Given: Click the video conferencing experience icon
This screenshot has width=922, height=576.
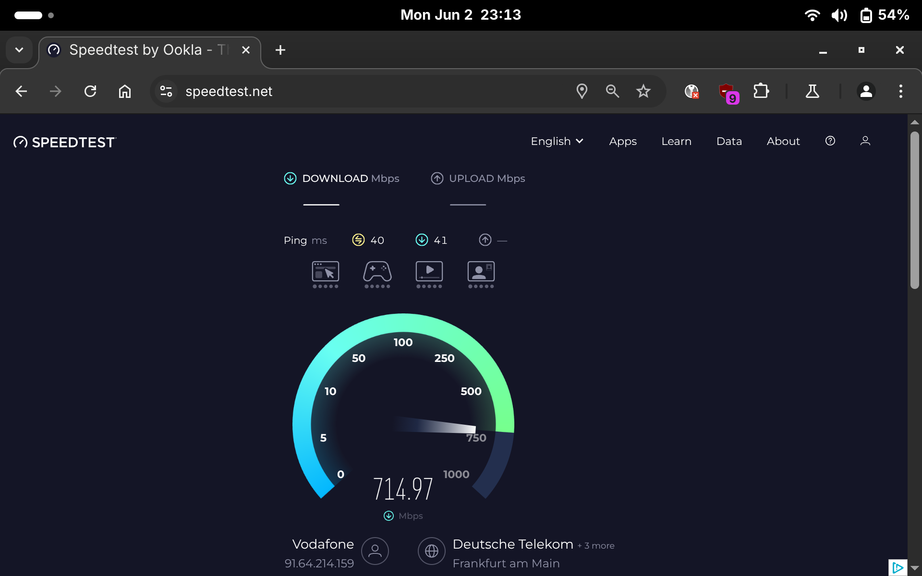Looking at the screenshot, I should tap(481, 274).
